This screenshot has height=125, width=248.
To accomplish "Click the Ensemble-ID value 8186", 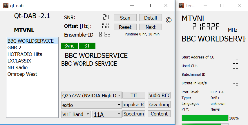I will tap(104, 34).
